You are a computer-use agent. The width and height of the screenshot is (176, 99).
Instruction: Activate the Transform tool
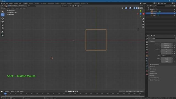pos(2,28)
